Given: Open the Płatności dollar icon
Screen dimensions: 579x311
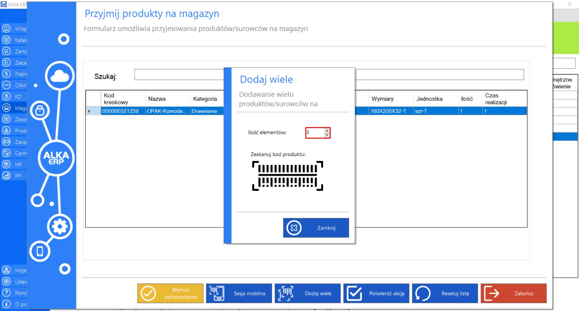Looking at the screenshot, I should click(6, 74).
